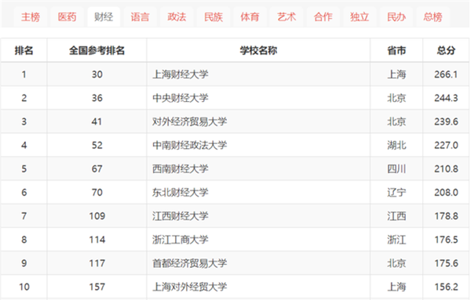
Task: Go to the 体育 tab
Action: click(x=250, y=16)
